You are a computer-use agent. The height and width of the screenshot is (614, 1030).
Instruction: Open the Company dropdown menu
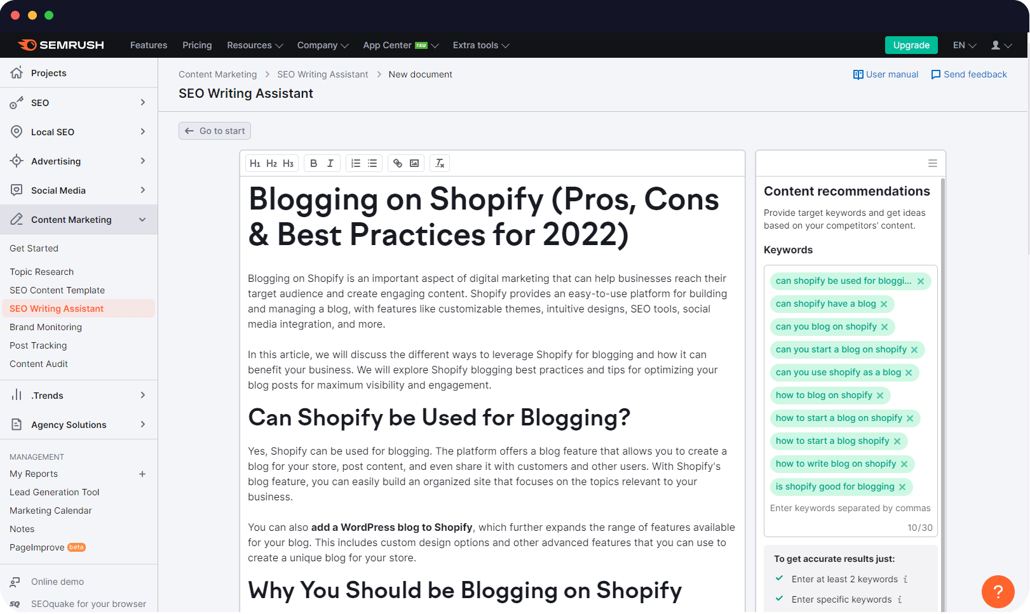[323, 45]
